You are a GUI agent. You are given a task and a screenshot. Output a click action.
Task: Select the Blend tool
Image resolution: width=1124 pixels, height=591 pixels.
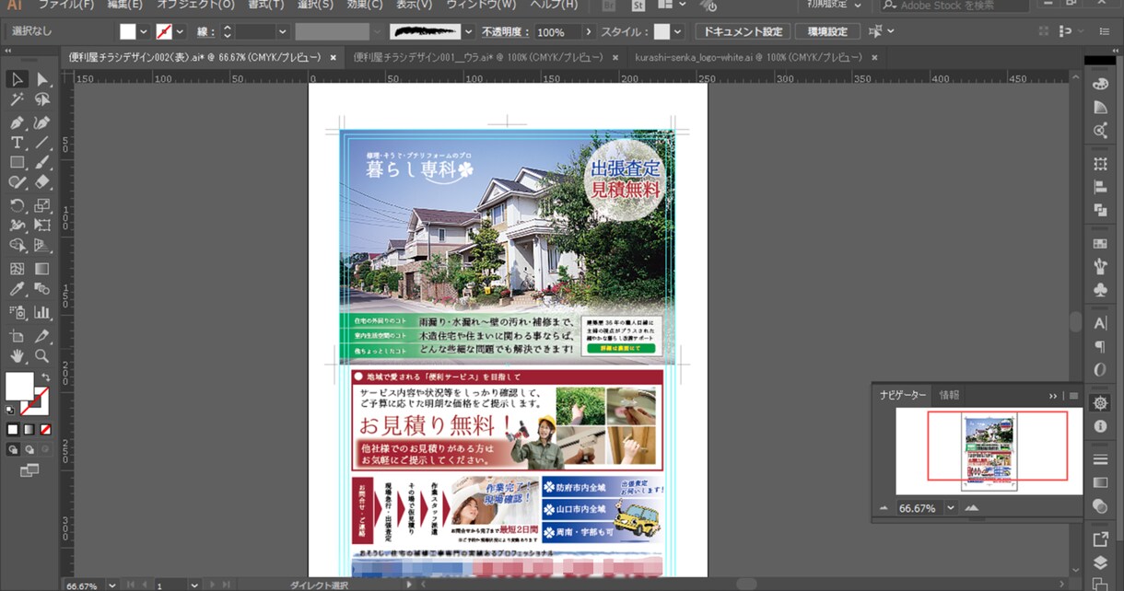pyautogui.click(x=41, y=289)
